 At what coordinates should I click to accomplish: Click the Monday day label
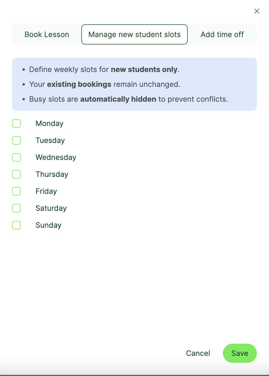click(49, 123)
